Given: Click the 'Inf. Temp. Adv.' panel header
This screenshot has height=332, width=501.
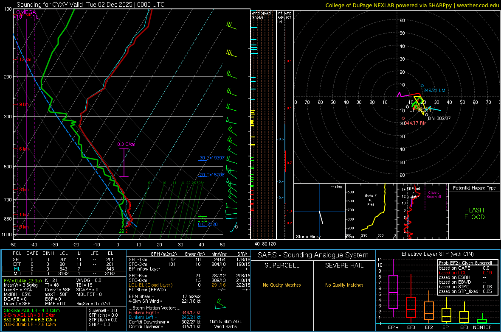Looking at the screenshot, I should click(x=284, y=17).
